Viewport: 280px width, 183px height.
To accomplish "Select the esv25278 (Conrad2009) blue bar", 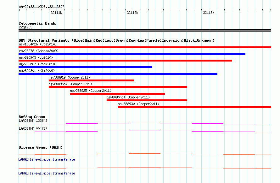I will 132,54.
